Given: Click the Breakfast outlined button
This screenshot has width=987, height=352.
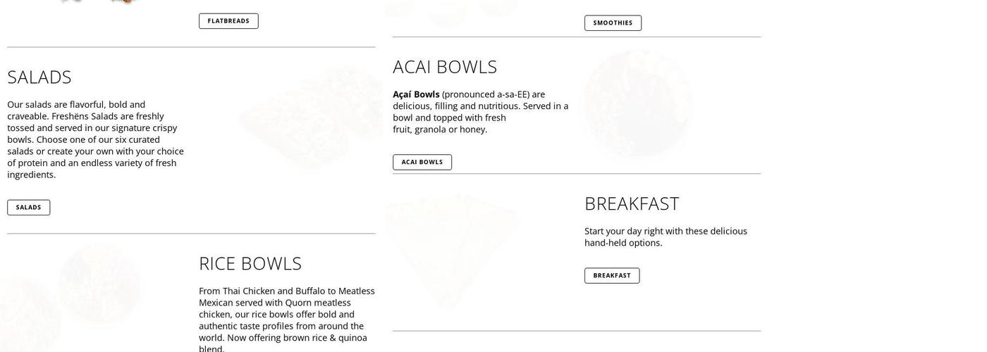Looking at the screenshot, I should (x=612, y=276).
